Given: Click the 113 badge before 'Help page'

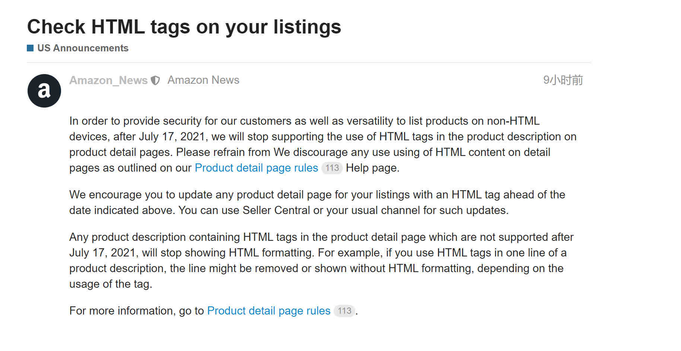Looking at the screenshot, I should coord(332,168).
